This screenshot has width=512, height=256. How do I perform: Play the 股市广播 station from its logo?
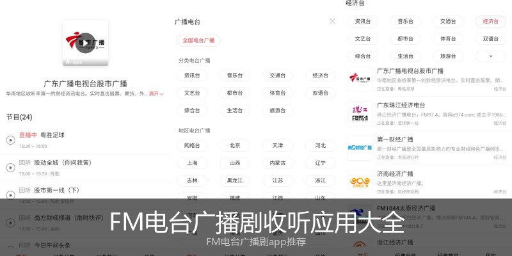(85, 43)
